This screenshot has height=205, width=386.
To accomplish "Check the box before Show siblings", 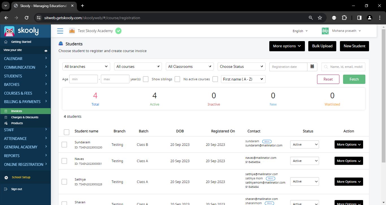I will tap(146, 79).
